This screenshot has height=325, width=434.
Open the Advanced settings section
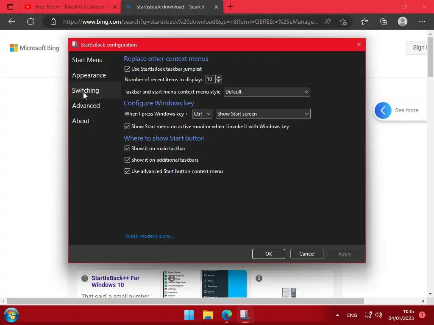coord(86,105)
